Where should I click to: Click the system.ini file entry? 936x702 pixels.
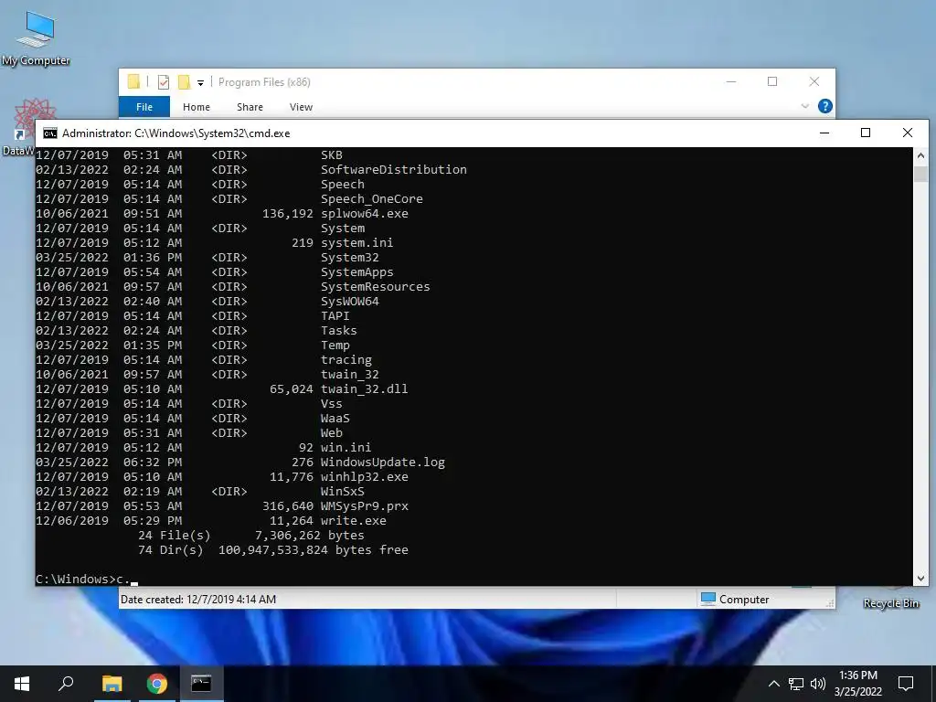(356, 243)
